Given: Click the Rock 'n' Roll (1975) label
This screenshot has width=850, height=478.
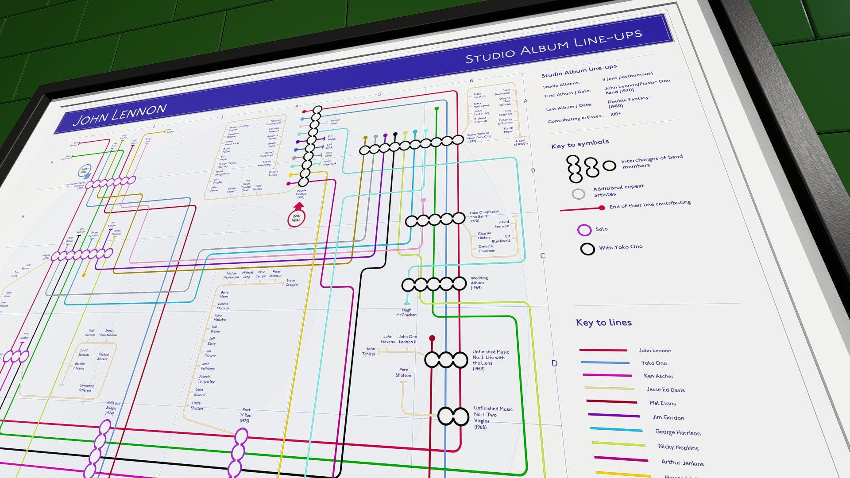Looking at the screenshot, I should [245, 415].
